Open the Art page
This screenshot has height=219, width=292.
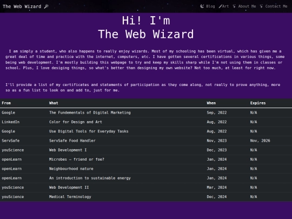click(225, 6)
